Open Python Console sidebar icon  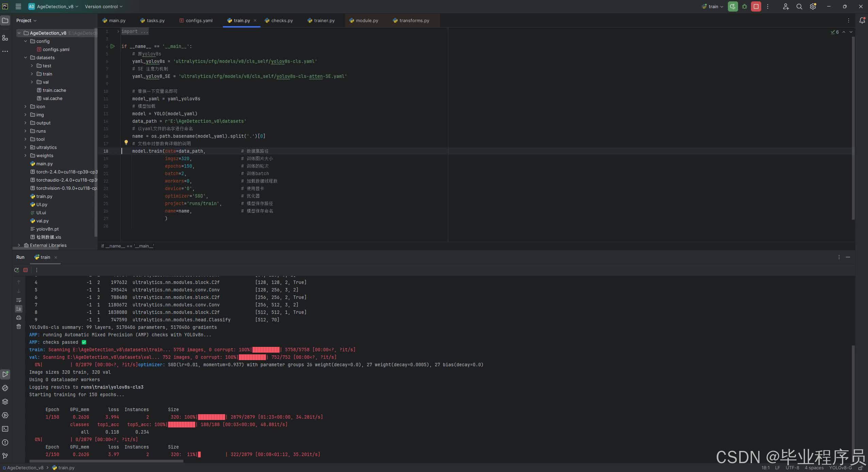[x=5, y=388]
